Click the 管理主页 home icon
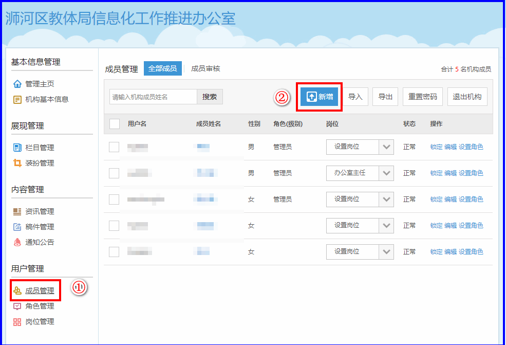Image resolution: width=506 pixels, height=345 pixels. point(17,84)
